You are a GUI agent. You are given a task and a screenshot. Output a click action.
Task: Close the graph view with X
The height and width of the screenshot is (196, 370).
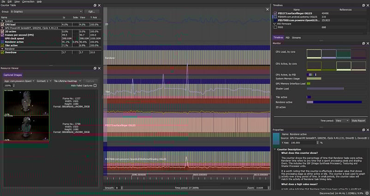point(268,9)
